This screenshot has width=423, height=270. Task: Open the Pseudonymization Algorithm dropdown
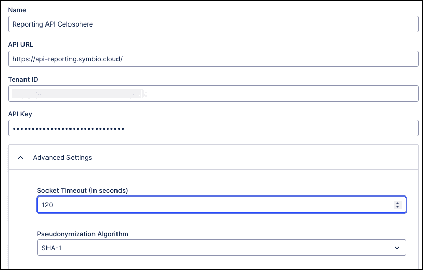point(221,248)
